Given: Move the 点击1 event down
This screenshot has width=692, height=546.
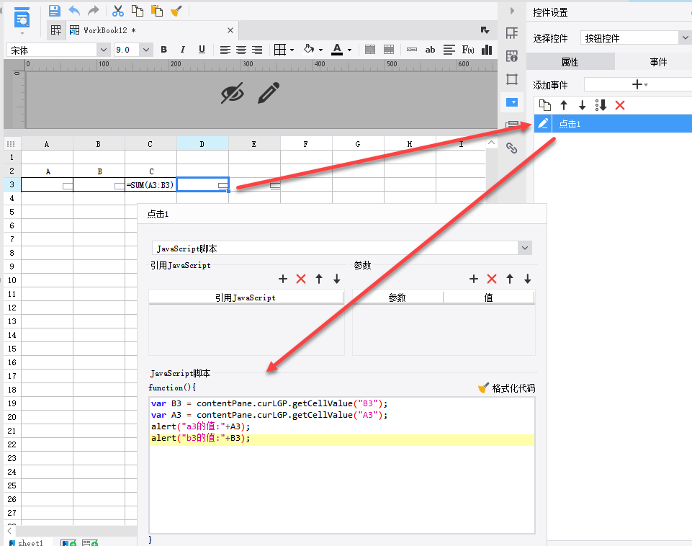Looking at the screenshot, I should (582, 105).
